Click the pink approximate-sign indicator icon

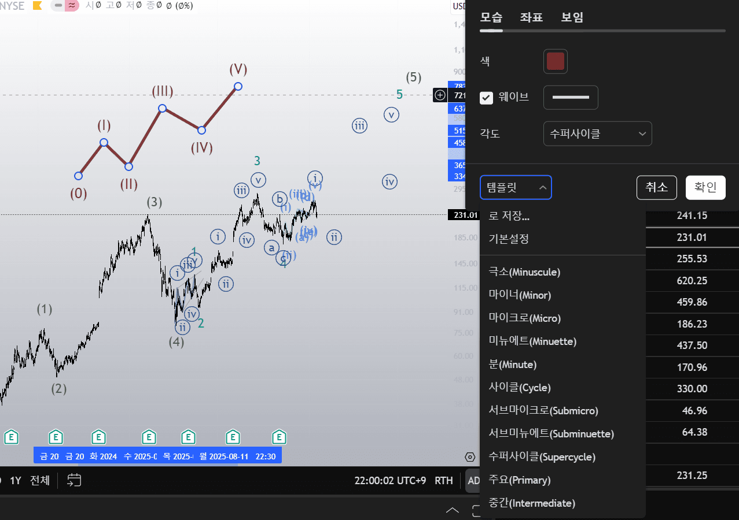(72, 6)
